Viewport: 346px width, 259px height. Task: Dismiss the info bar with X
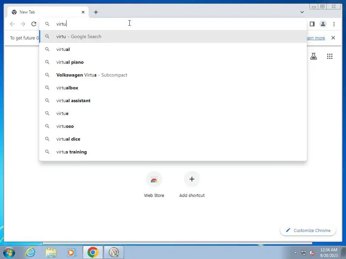(333, 38)
